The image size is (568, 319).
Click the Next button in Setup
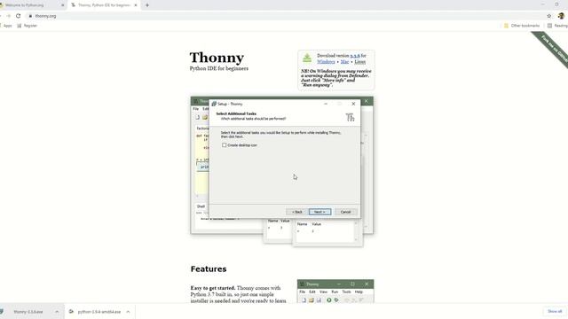[319, 212]
